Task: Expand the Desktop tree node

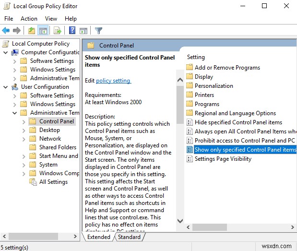Action: pos(24,131)
